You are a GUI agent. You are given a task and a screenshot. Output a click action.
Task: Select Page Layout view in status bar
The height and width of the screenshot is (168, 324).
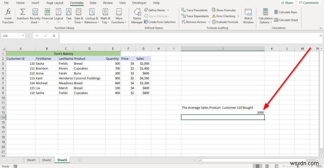pyautogui.click(x=267, y=166)
